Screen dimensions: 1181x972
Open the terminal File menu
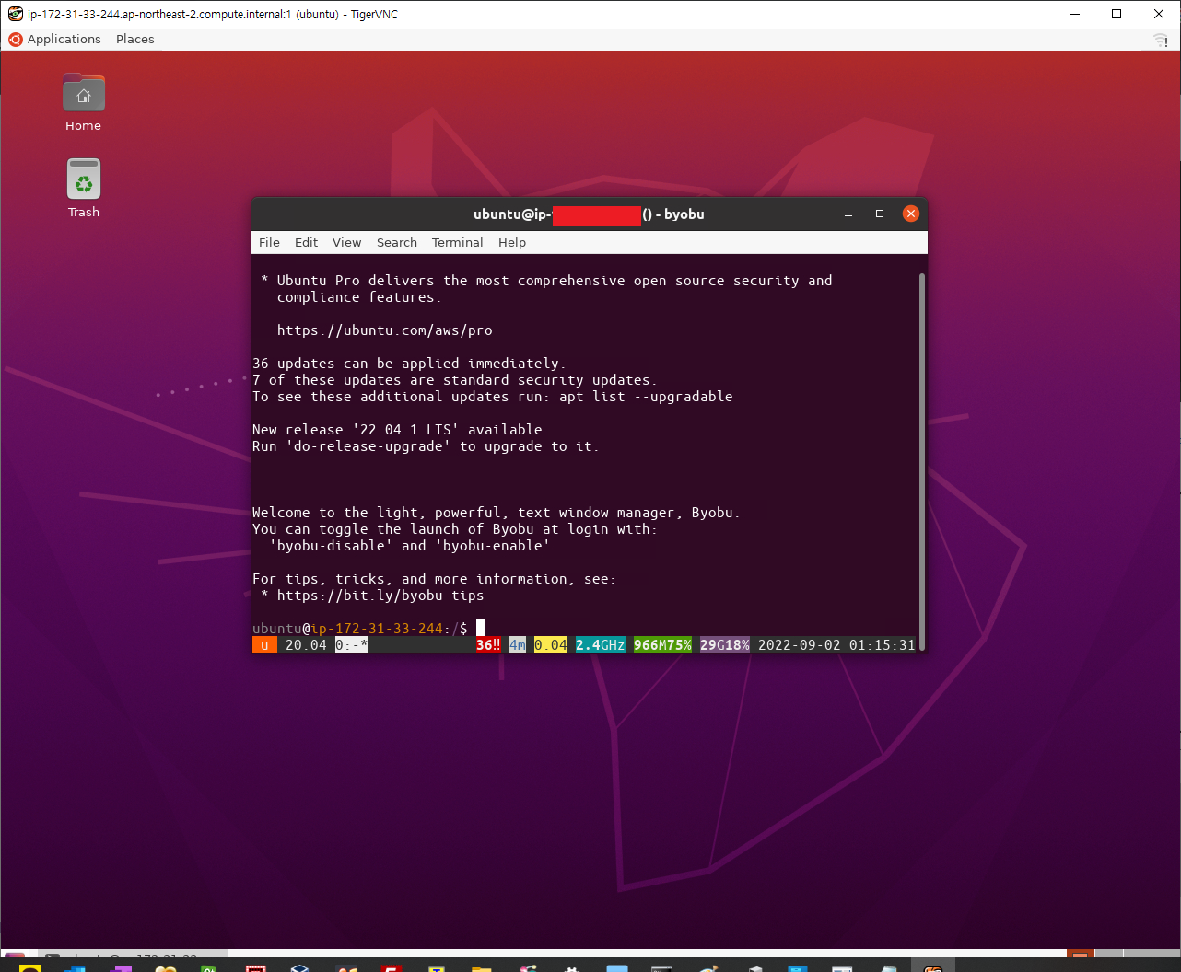pyautogui.click(x=269, y=242)
